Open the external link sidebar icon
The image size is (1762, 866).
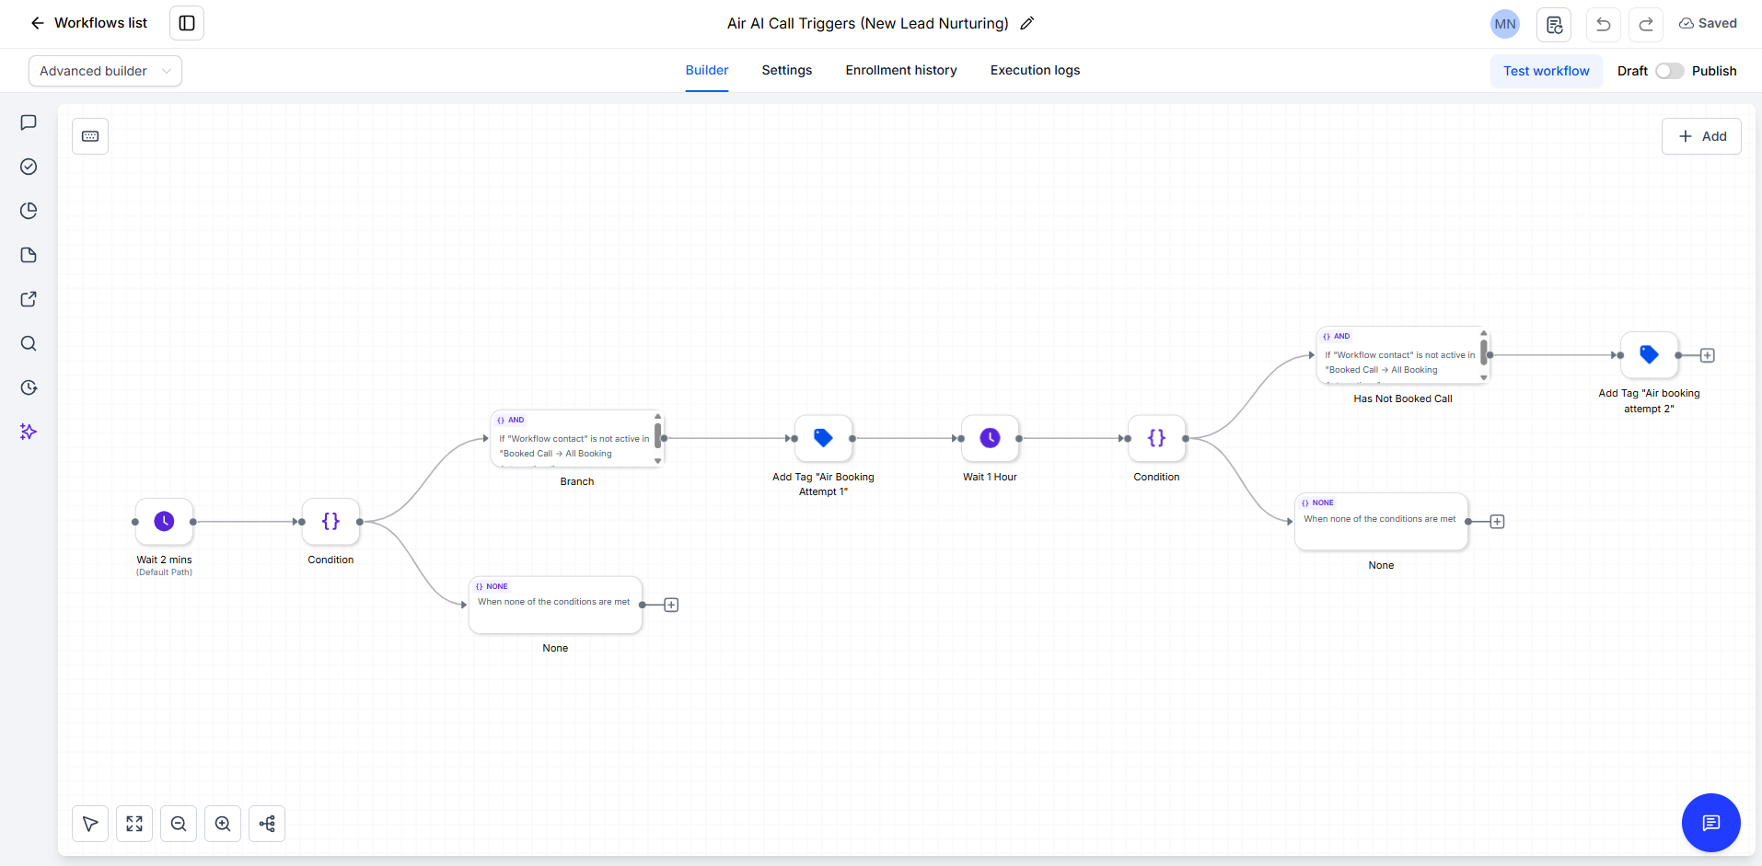coord(29,299)
